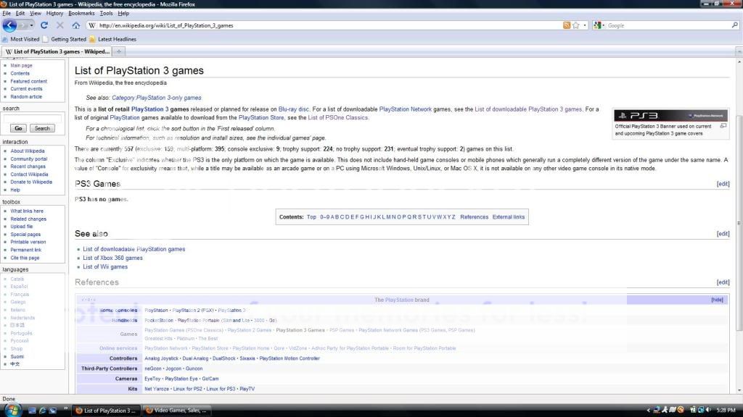743x417 pixels.
Task: Open the search engine selector dropdown
Action: point(599,25)
